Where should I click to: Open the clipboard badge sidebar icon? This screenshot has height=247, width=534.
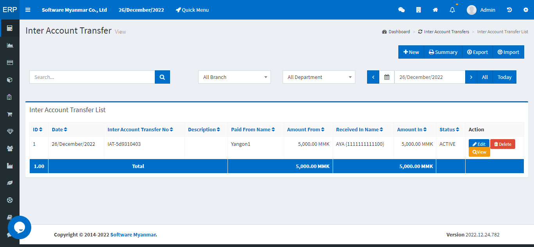pyautogui.click(x=10, y=97)
